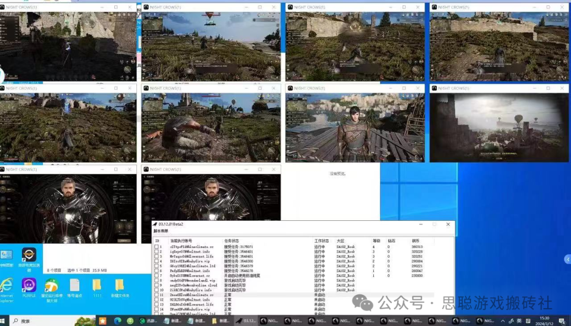Click the 工作状态 column header
The image size is (571, 326).
pos(321,240)
